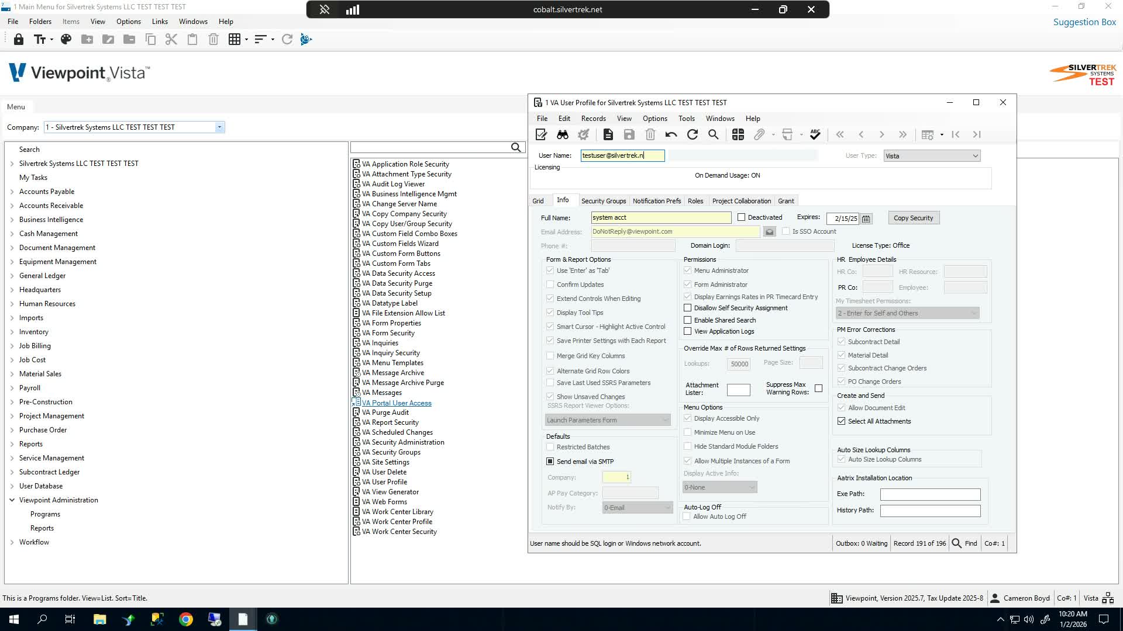
Task: Click the grid view icon in main toolbar
Action: coord(235,39)
